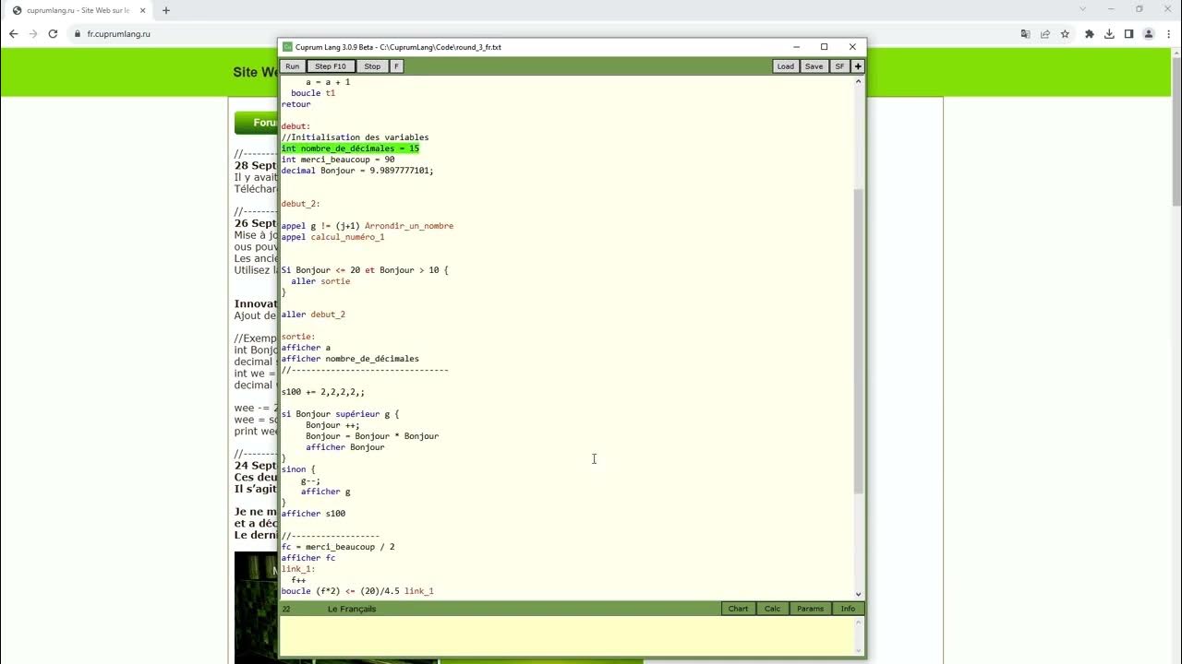Open the Calc button in the status bar
This screenshot has width=1182, height=664.
coord(772,609)
